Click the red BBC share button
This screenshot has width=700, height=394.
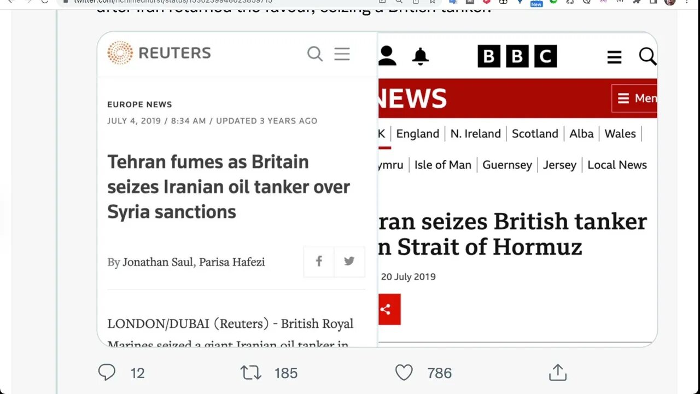pos(389,309)
